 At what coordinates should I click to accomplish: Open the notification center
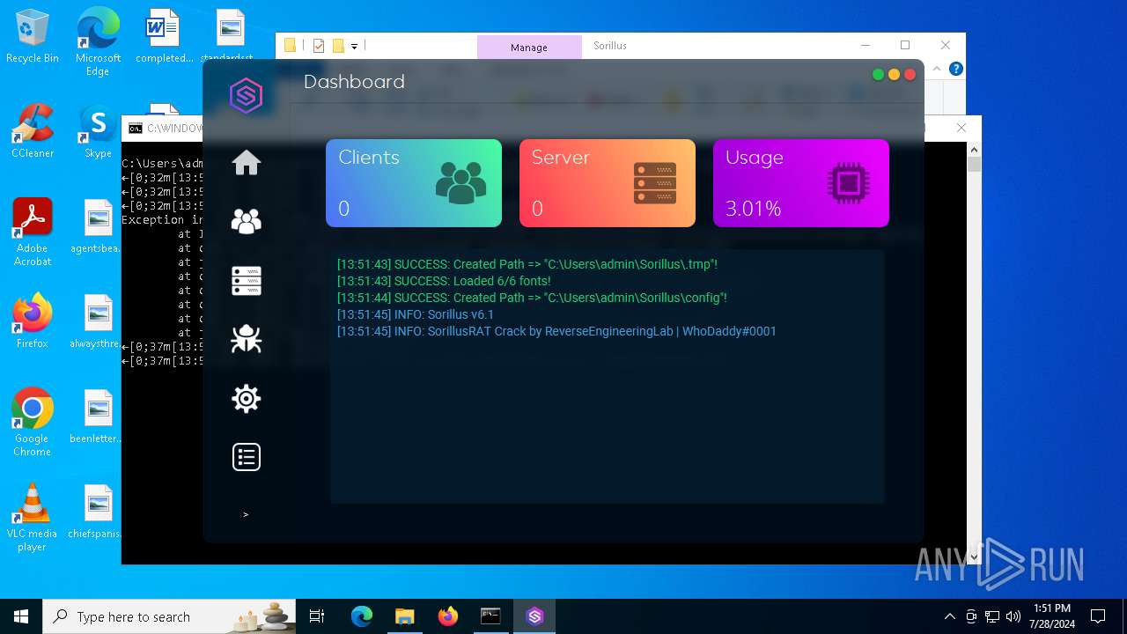(1098, 616)
